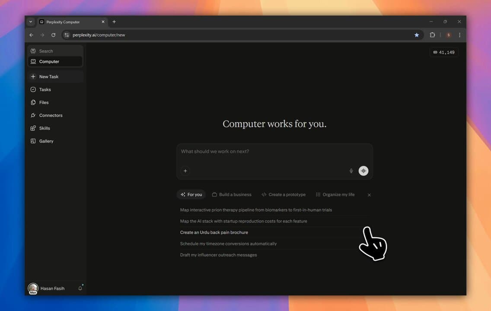The height and width of the screenshot is (311, 491).
Task: Select the Connectors sidebar icon
Action: coord(50,115)
